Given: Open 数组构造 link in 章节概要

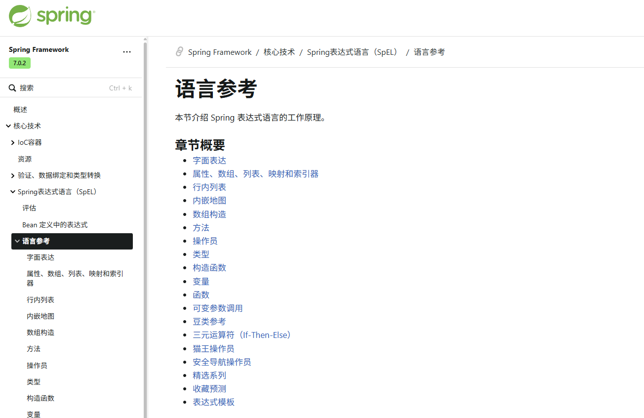Looking at the screenshot, I should click(209, 214).
